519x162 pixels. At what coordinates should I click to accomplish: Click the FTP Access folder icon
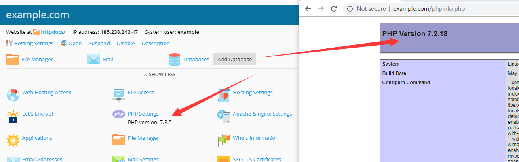pyautogui.click(x=118, y=94)
